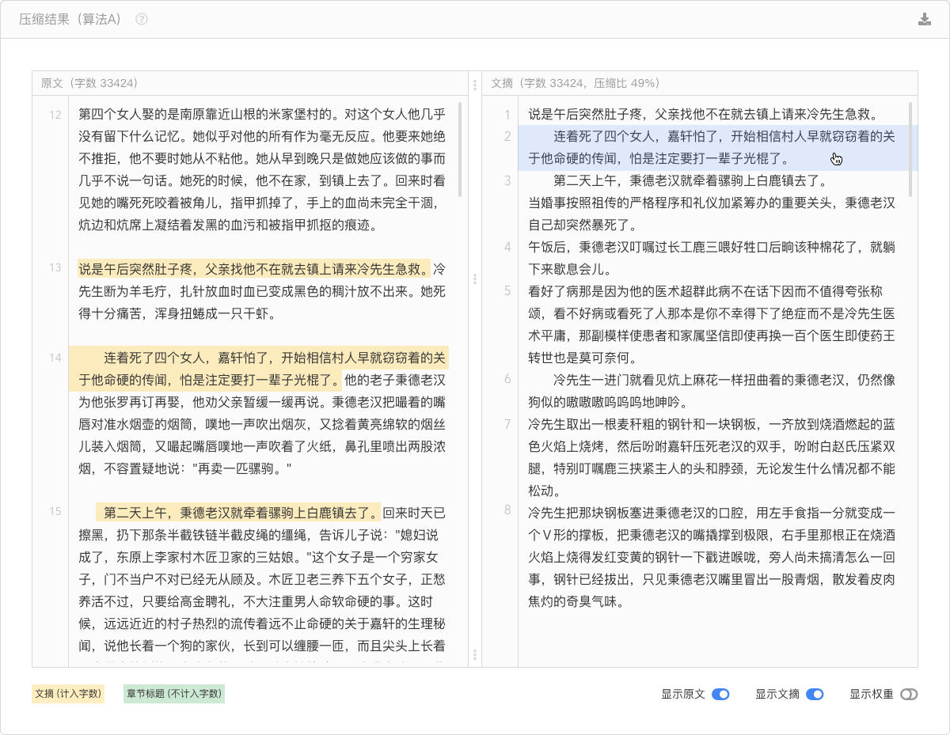Screen dimensions: 950x735
Task: Select summary item 6 starting 冷先生一进门
Action: pyautogui.click(x=712, y=391)
